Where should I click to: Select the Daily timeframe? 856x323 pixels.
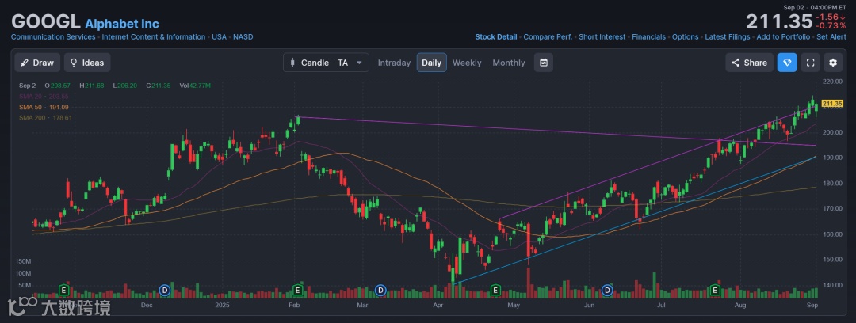point(431,63)
